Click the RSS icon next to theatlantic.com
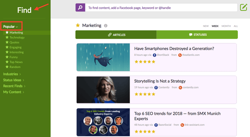 tap(180, 55)
